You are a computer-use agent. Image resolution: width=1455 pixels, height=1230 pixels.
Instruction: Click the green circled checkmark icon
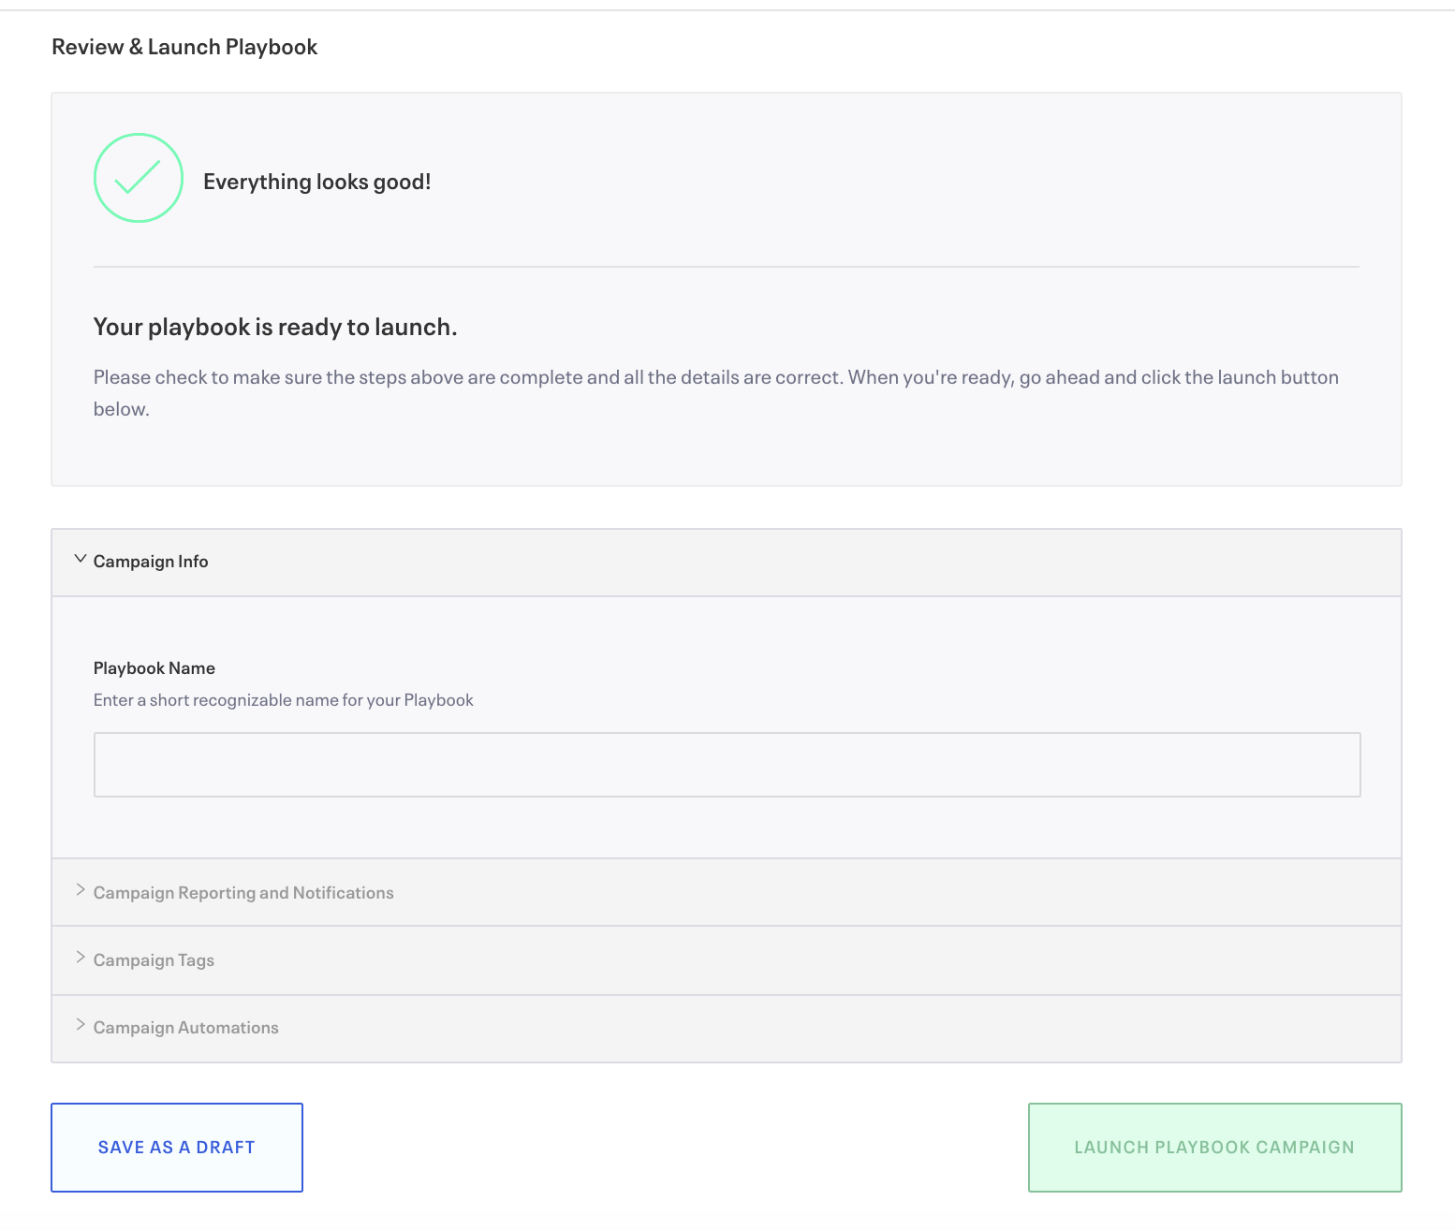[x=138, y=178]
